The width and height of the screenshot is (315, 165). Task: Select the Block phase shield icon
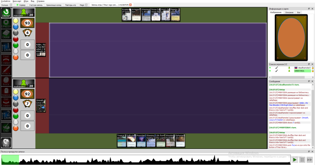[6, 80]
